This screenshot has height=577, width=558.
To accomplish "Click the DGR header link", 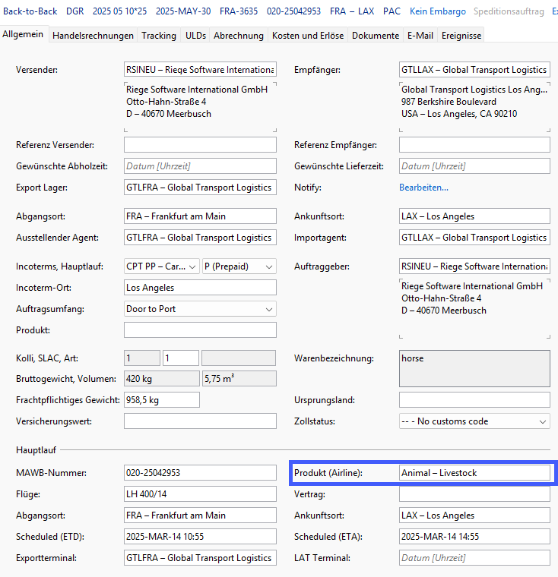I will [x=75, y=11].
